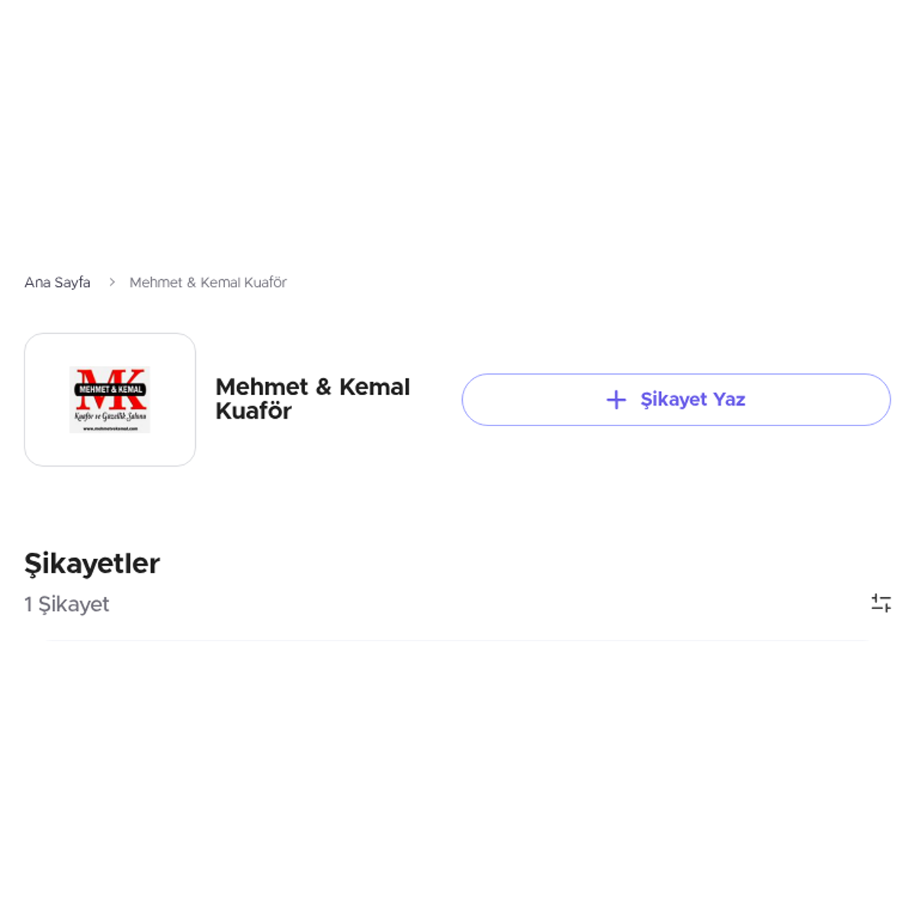Click the word Kuaför in company title

point(254,411)
